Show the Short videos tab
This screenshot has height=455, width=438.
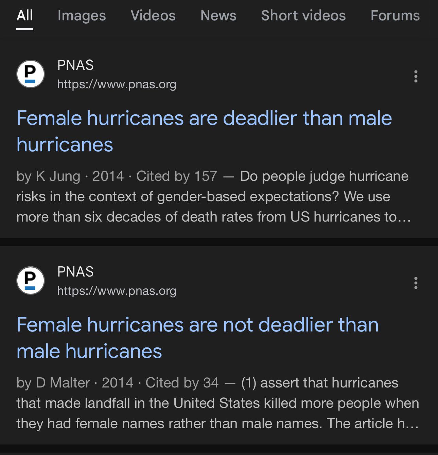[303, 16]
